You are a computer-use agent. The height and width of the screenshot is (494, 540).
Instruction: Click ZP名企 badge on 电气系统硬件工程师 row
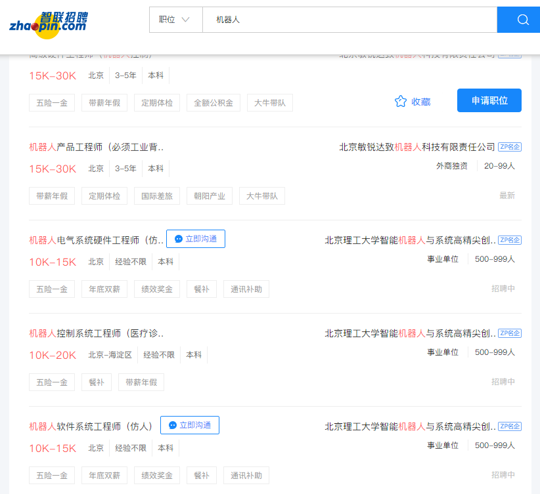pyautogui.click(x=509, y=240)
